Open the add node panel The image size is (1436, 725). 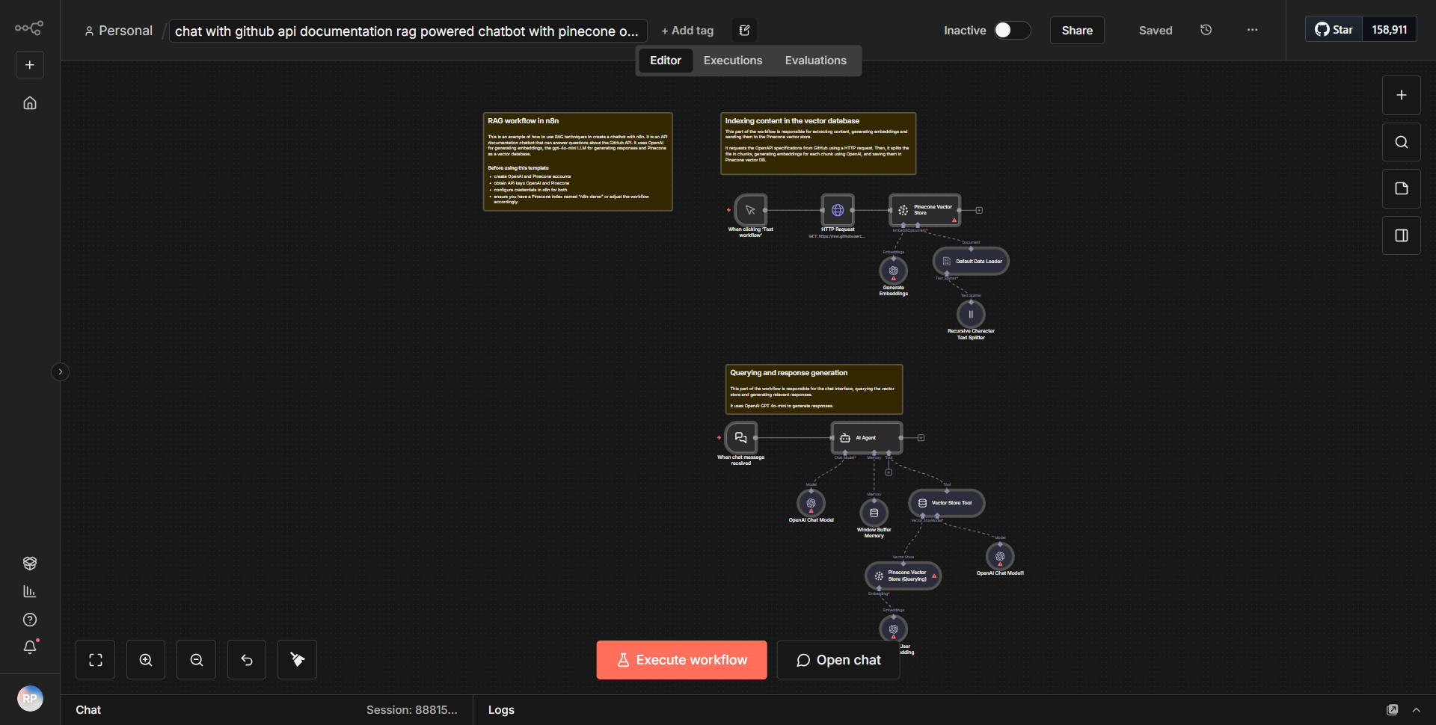[1401, 95]
